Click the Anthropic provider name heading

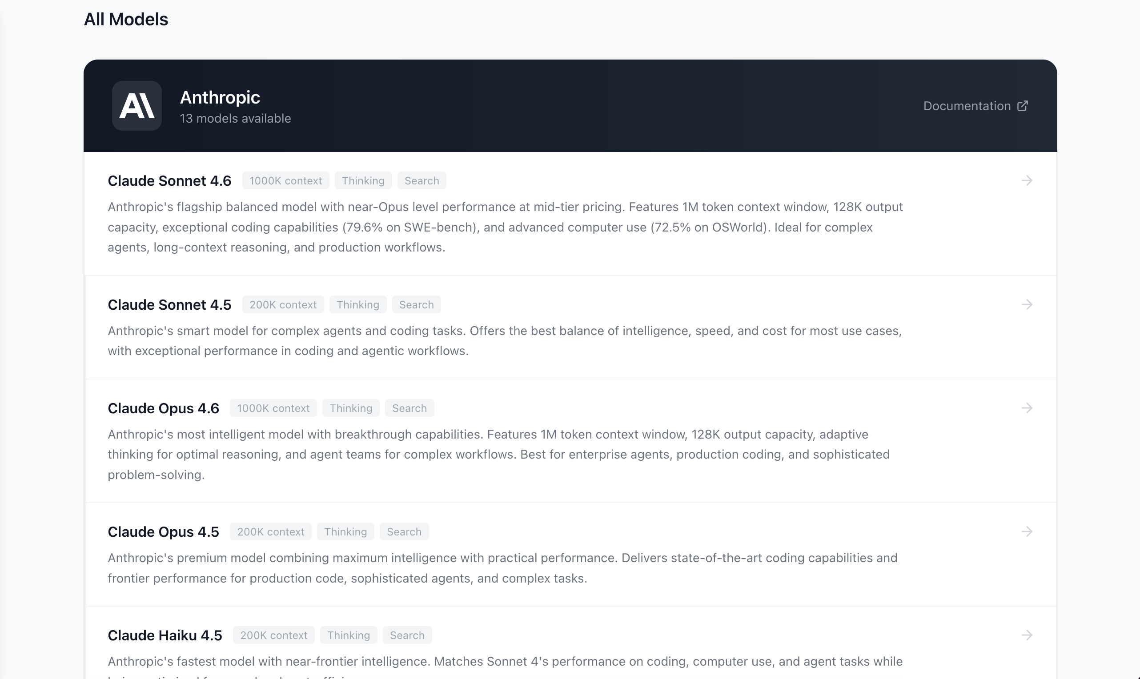tap(220, 97)
